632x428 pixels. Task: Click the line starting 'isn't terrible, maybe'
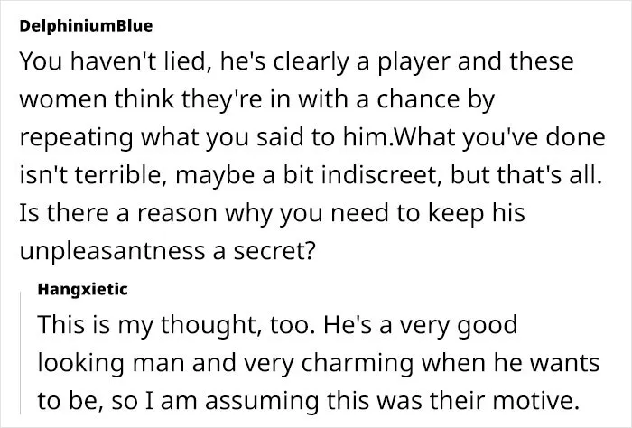[x=311, y=175]
